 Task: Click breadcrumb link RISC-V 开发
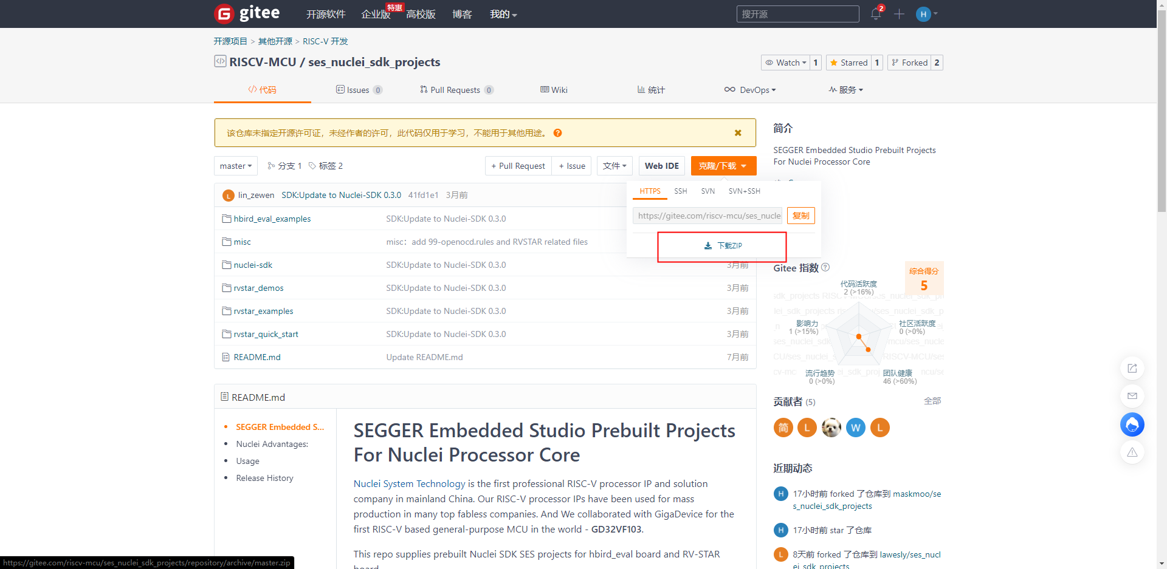pos(325,41)
